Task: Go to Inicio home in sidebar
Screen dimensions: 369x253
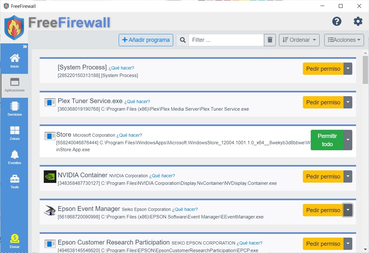Action: 14,61
